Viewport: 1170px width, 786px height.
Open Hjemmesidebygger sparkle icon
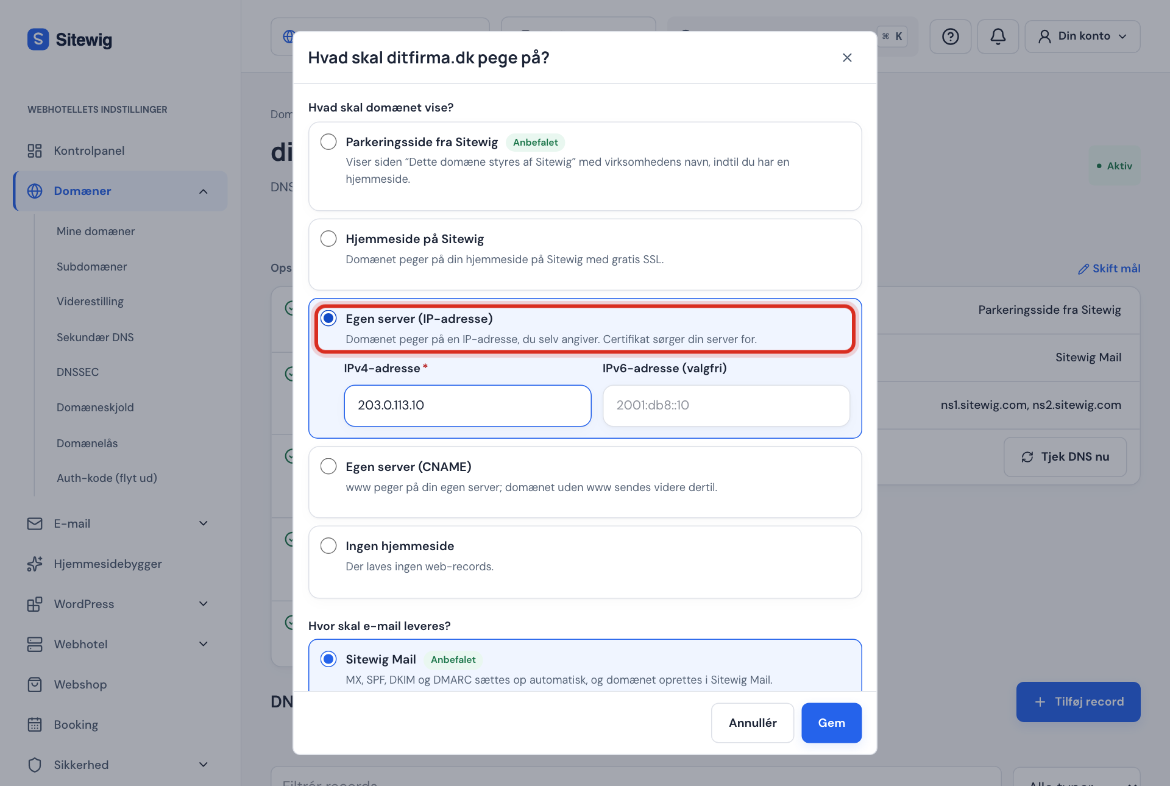pos(35,564)
